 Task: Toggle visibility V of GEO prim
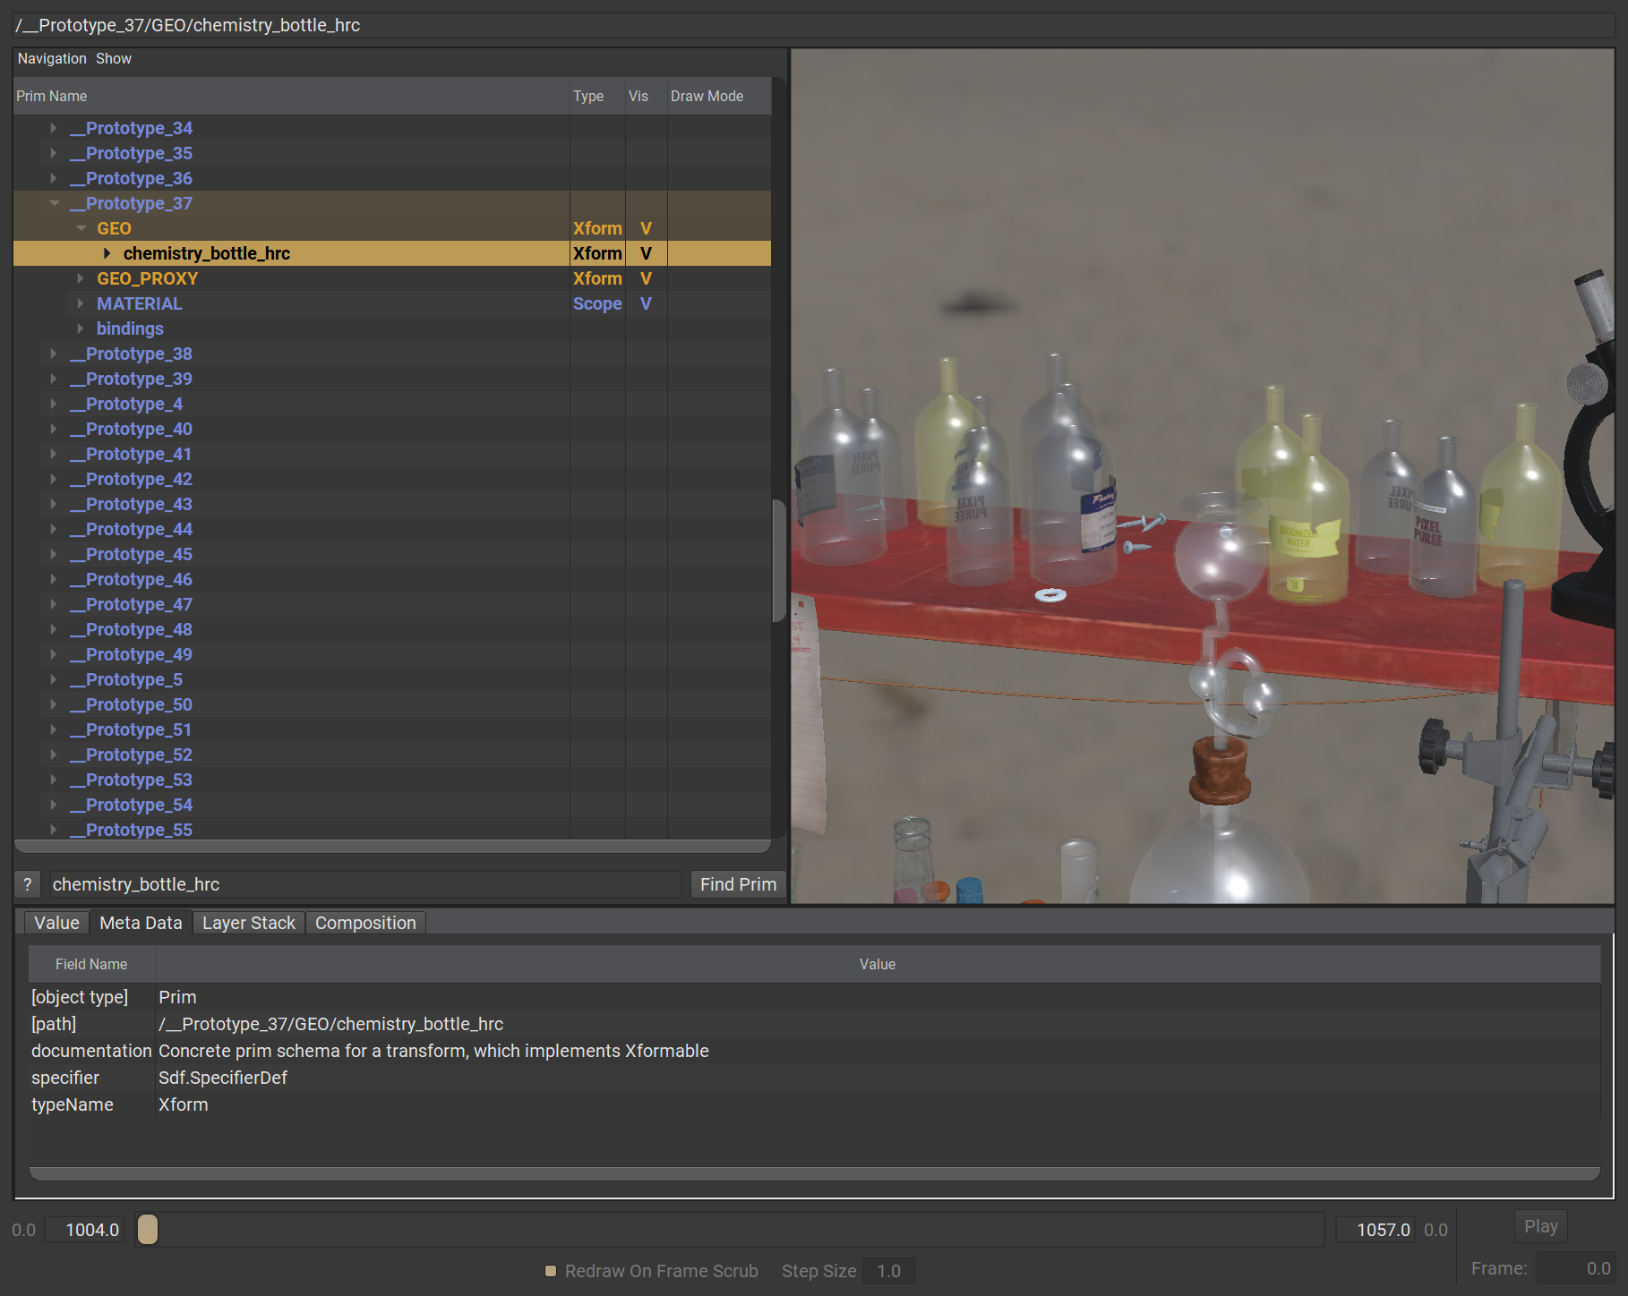pos(646,228)
